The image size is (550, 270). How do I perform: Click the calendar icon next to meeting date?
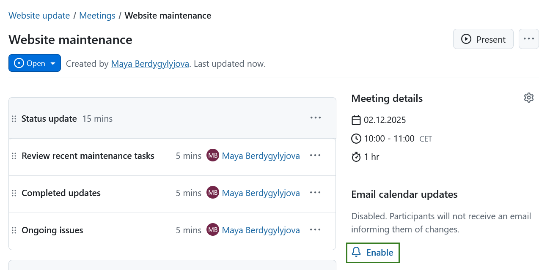(356, 120)
